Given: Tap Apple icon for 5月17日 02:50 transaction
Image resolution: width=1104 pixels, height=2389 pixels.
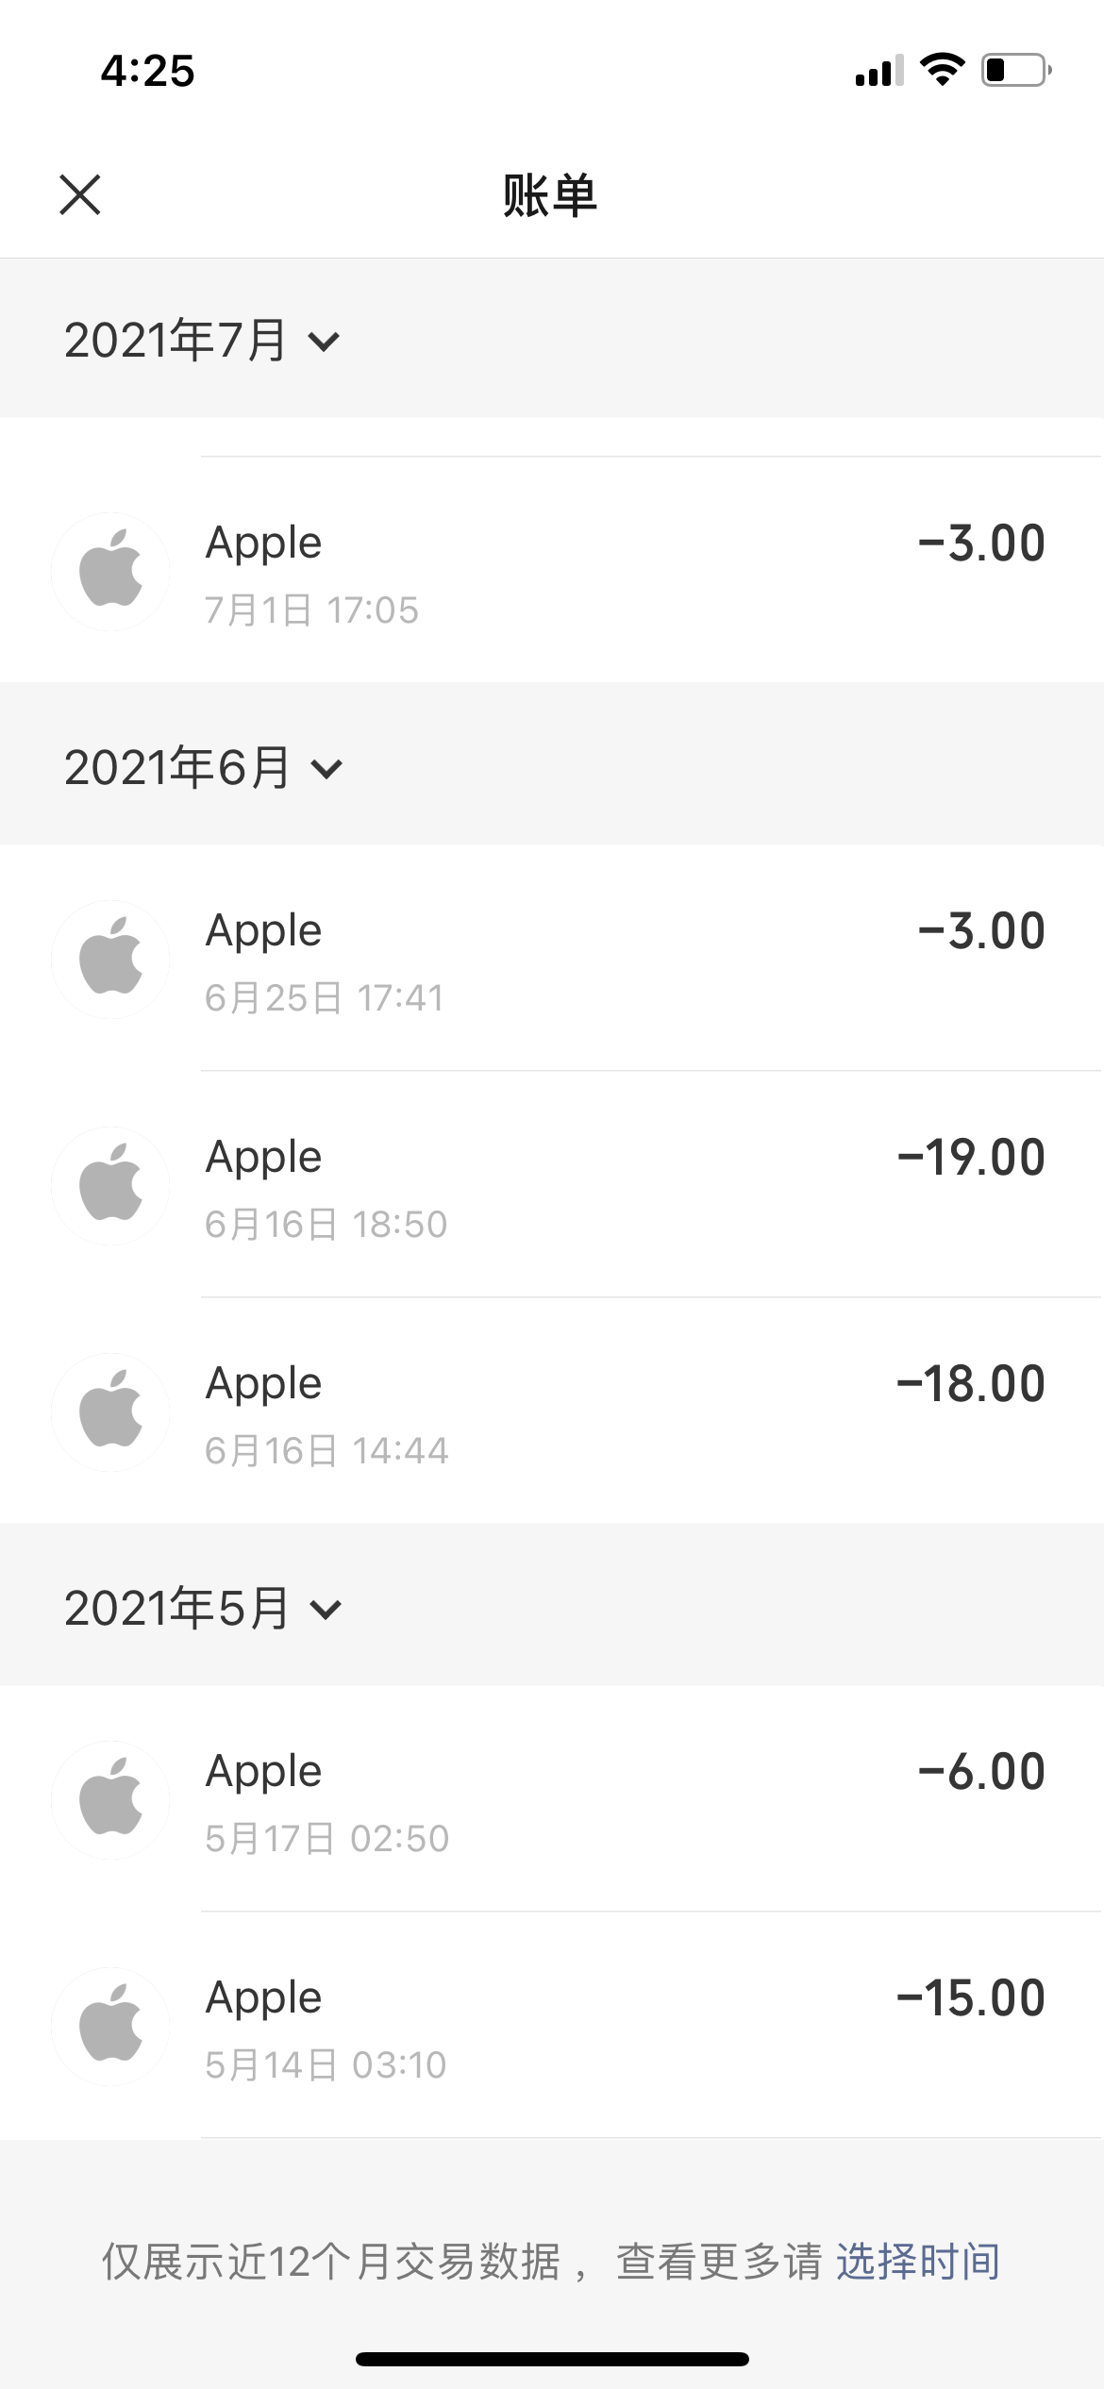Looking at the screenshot, I should 110,1800.
